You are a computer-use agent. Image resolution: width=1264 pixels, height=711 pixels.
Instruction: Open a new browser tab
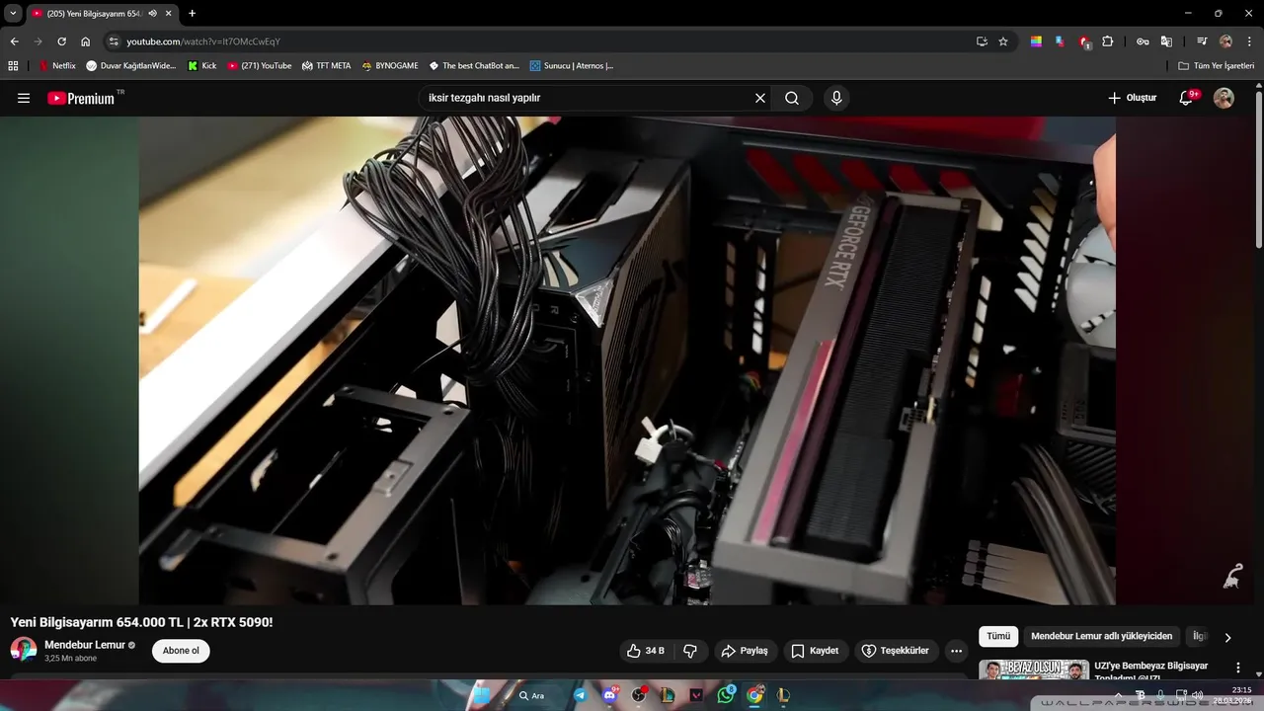[192, 13]
